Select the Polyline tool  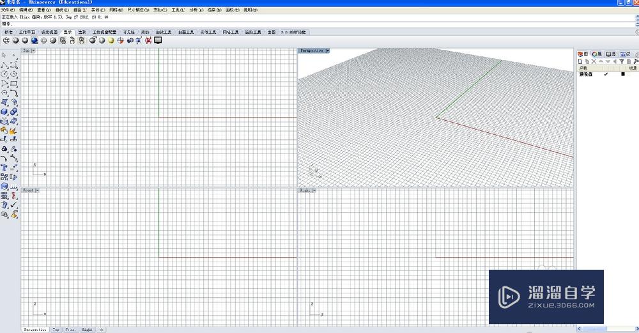(4, 65)
